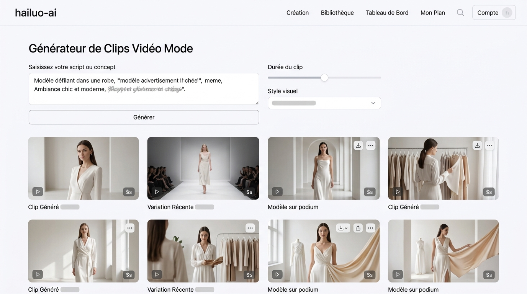Play the wrap dress Clip Généré video
The image size is (527, 294).
pos(38,274)
